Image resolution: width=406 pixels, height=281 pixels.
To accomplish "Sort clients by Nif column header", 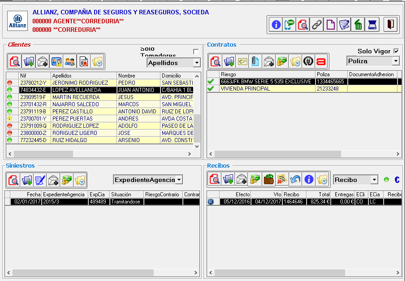I will 35,76.
